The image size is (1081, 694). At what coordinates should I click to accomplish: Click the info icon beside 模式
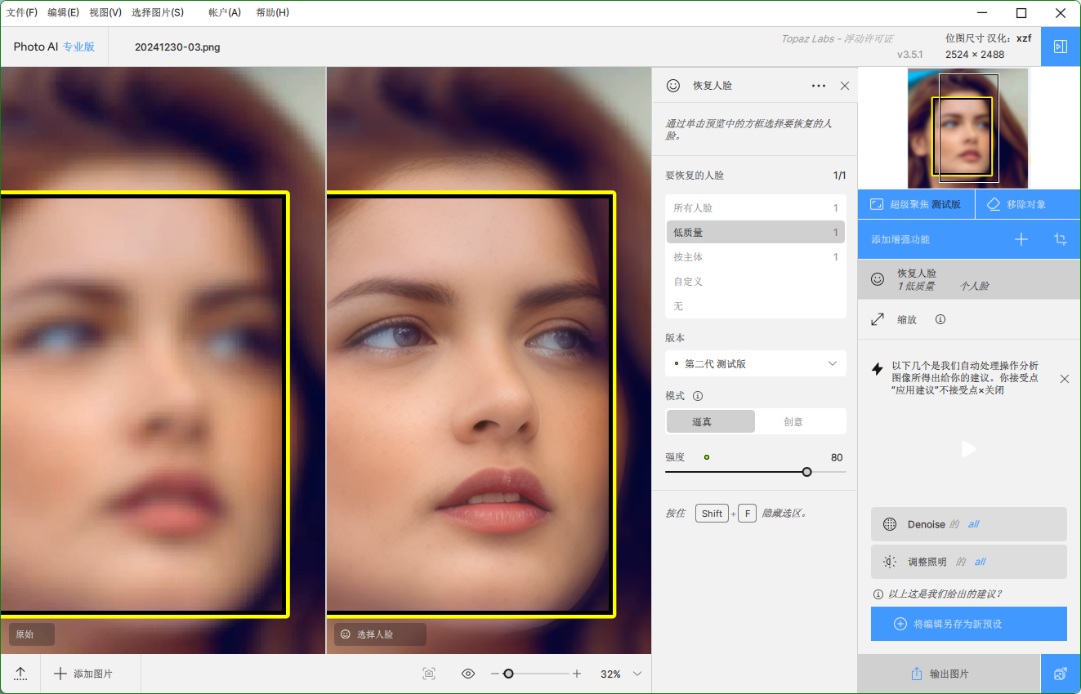pos(698,396)
